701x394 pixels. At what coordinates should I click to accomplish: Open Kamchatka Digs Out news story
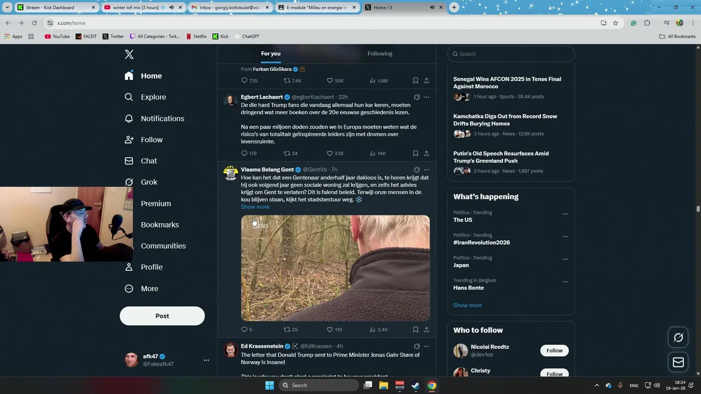[505, 120]
